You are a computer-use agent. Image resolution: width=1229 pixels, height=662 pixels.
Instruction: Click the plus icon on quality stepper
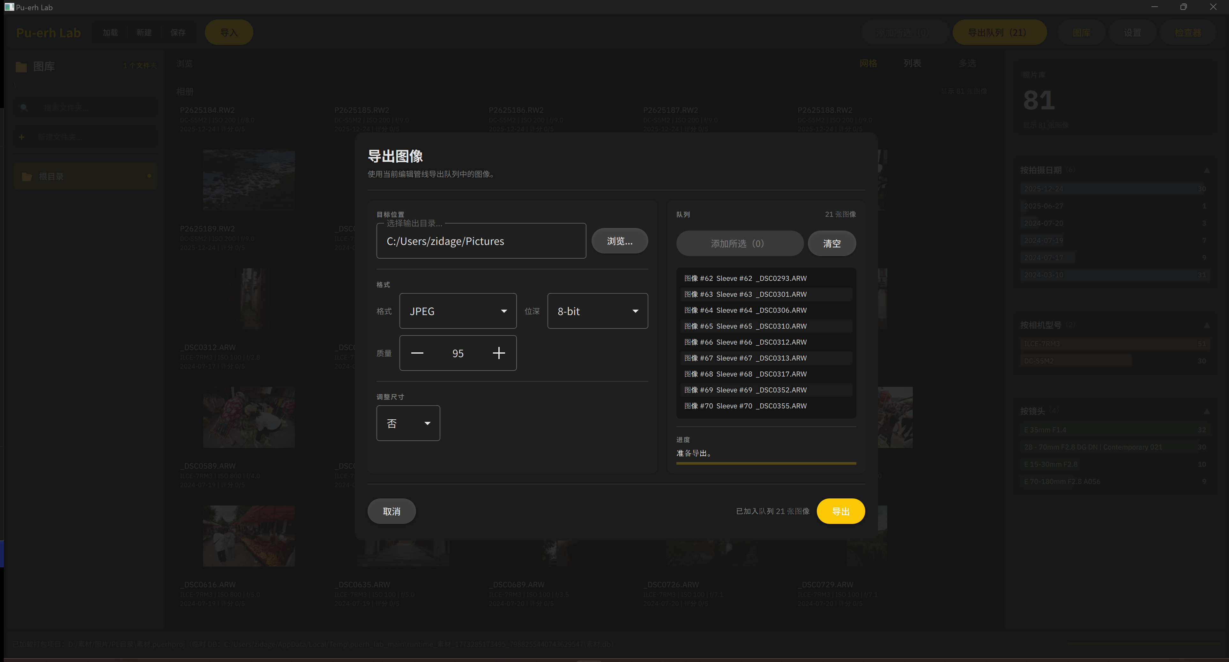499,353
